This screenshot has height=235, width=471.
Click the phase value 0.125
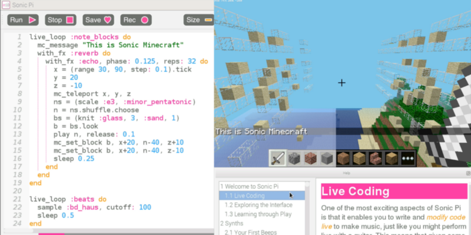(145, 62)
